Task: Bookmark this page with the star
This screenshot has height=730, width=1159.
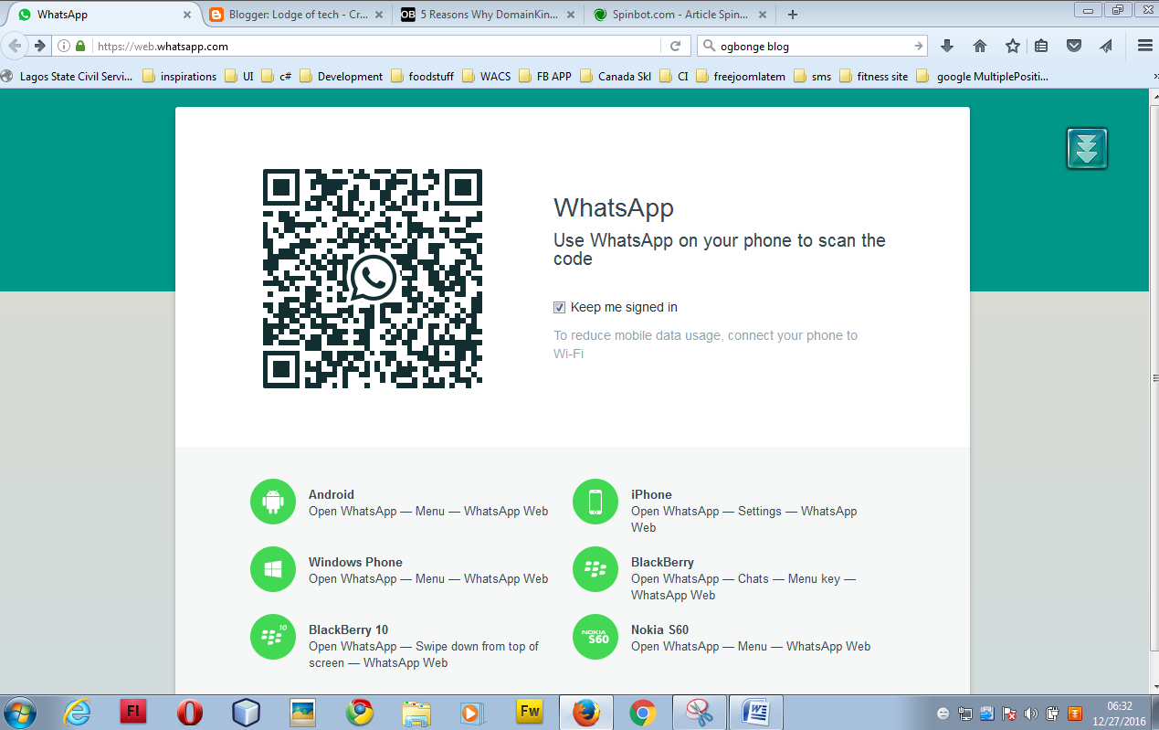Action: point(1013,46)
